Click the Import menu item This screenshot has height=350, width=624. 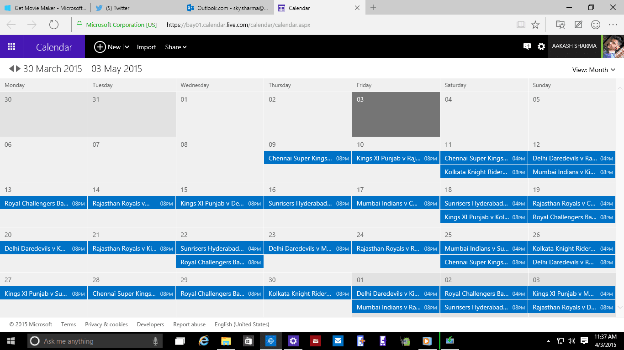point(147,47)
